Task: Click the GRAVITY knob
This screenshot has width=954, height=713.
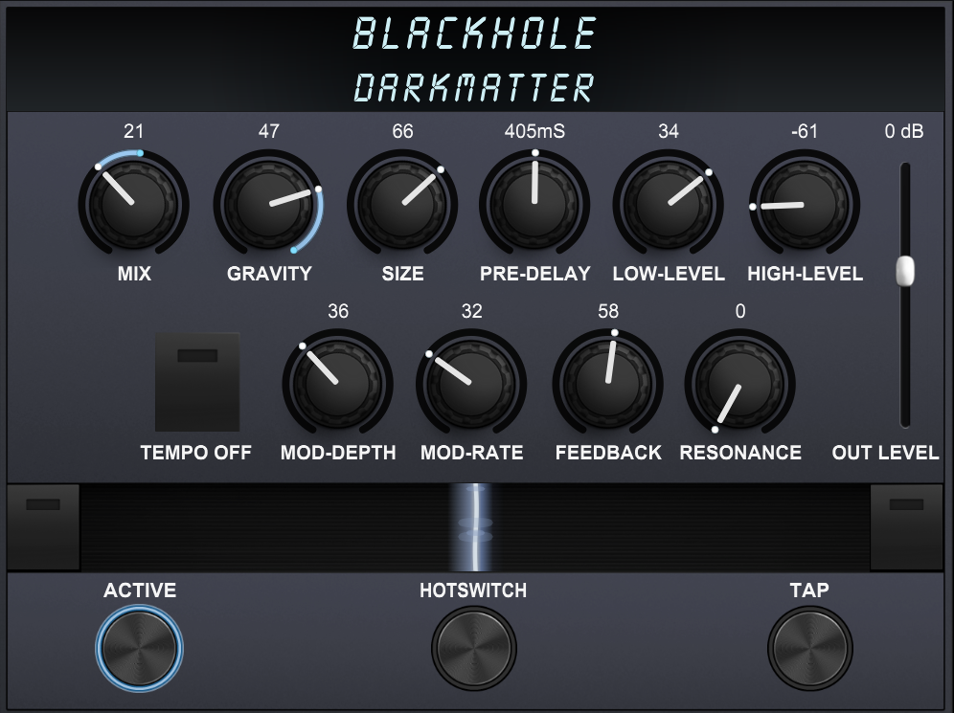Action: tap(268, 204)
